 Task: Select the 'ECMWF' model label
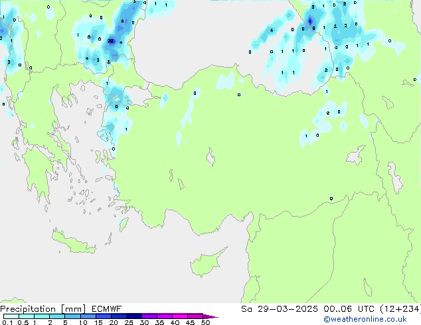pos(107,309)
